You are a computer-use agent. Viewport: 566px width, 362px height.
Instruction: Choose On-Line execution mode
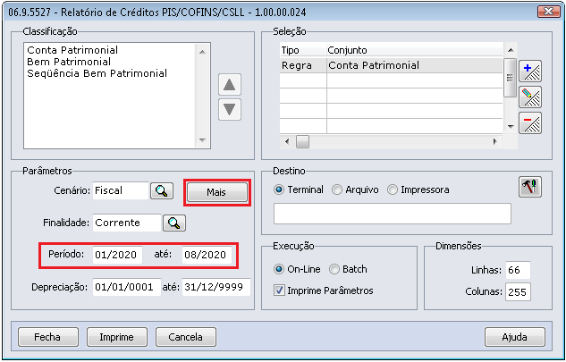298,269
